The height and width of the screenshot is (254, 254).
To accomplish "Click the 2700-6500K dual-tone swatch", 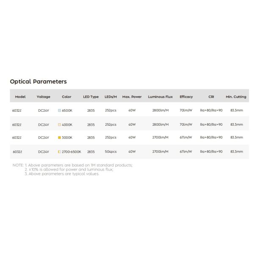I will click(59, 152).
